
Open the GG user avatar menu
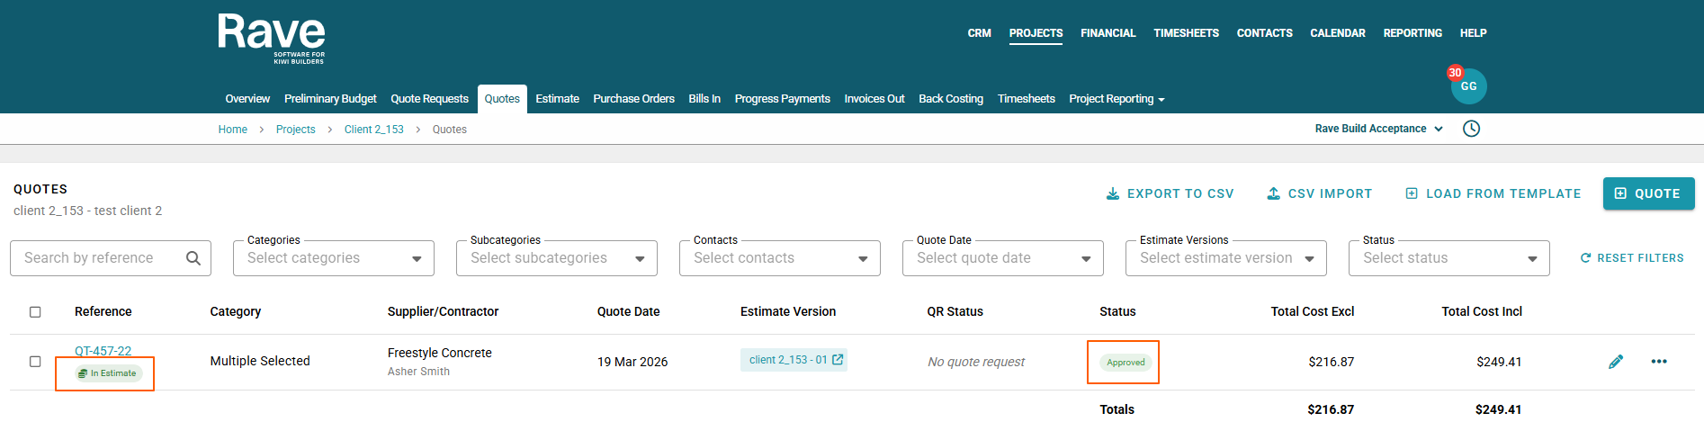(1468, 86)
